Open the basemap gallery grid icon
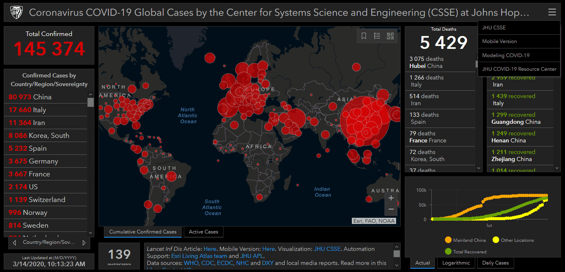The image size is (565, 272). (390, 36)
